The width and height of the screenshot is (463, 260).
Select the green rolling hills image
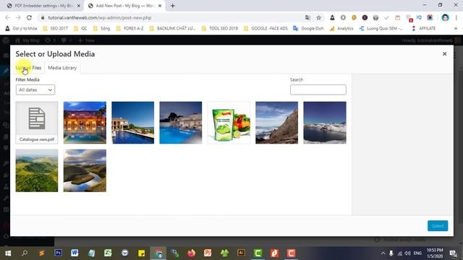tap(37, 170)
